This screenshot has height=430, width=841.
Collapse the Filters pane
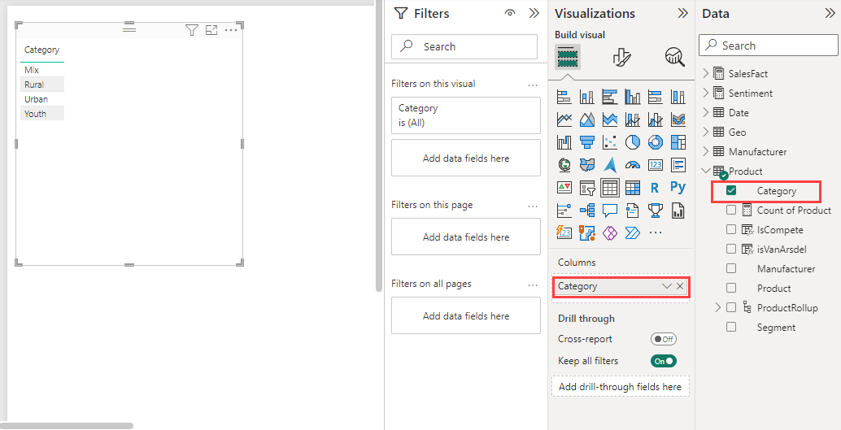534,13
